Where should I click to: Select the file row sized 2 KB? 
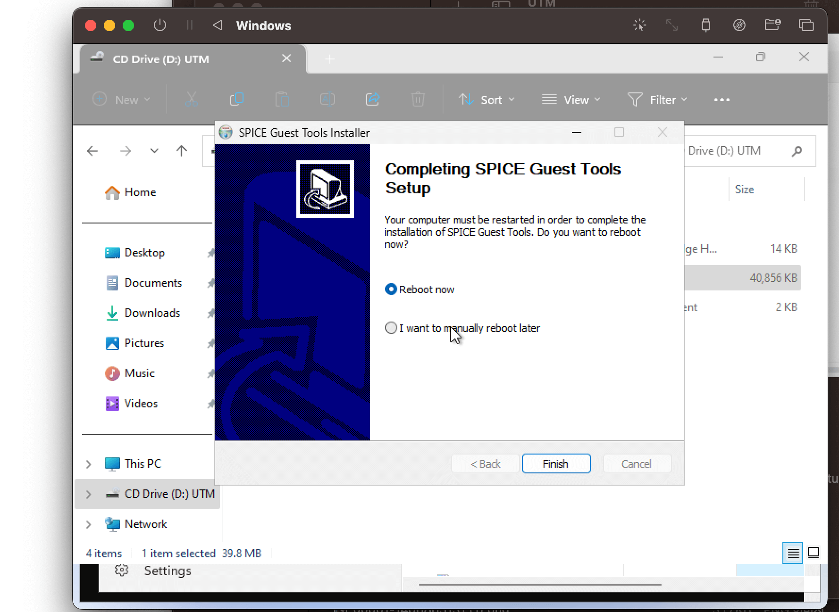click(742, 307)
